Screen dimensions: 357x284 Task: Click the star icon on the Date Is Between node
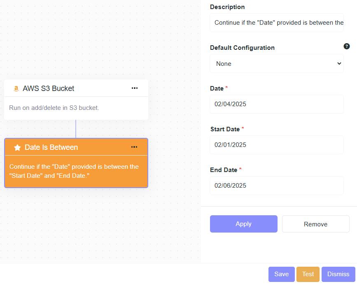(x=17, y=147)
